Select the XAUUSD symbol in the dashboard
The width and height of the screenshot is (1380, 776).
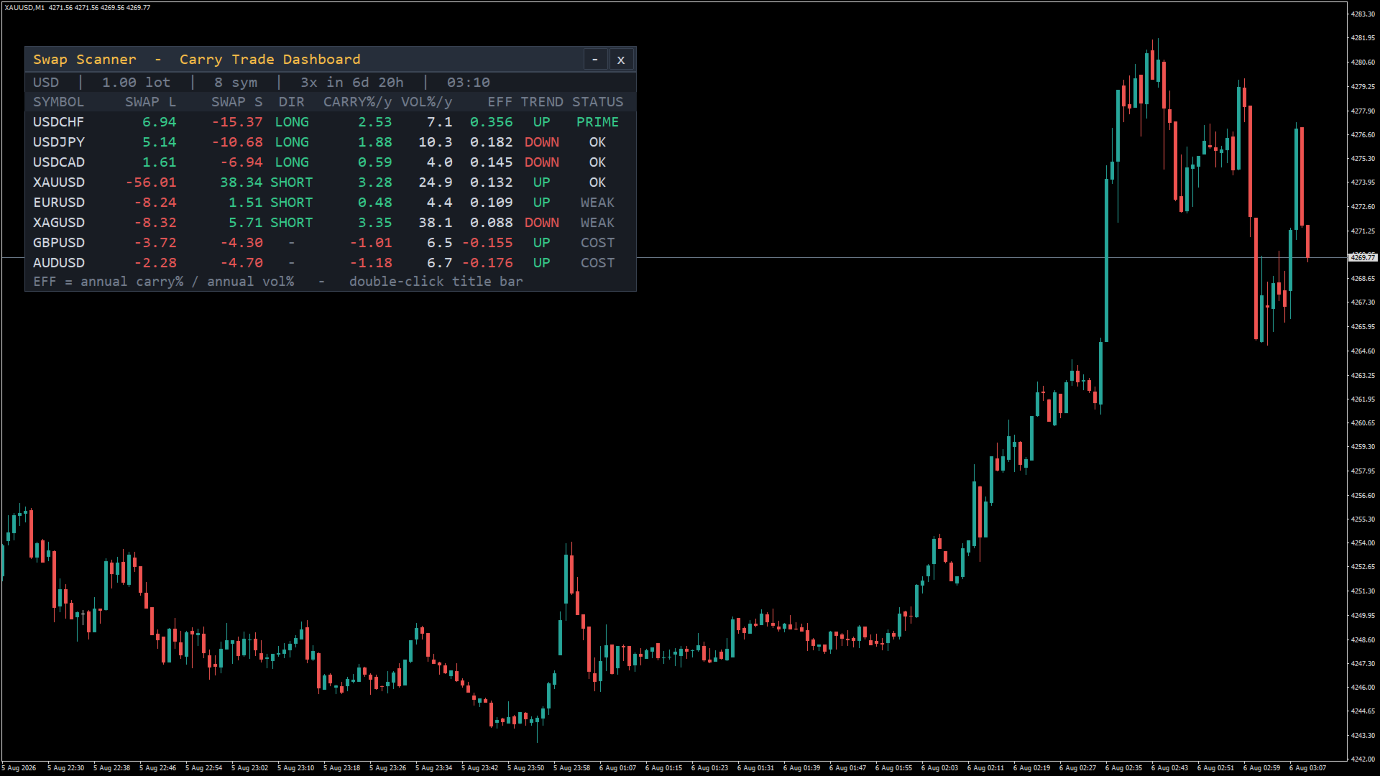tap(59, 183)
